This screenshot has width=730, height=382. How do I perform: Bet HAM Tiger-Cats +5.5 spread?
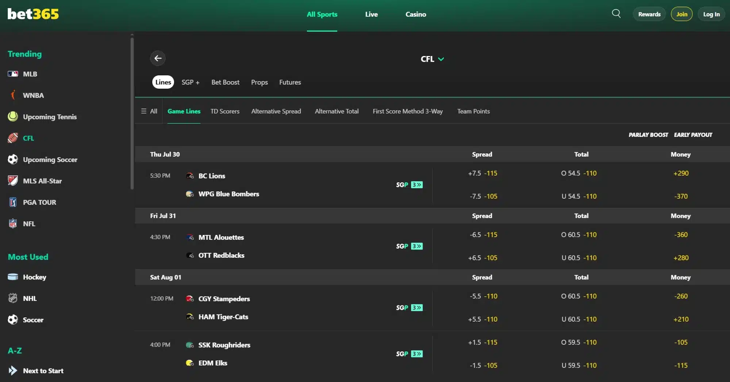coord(483,319)
